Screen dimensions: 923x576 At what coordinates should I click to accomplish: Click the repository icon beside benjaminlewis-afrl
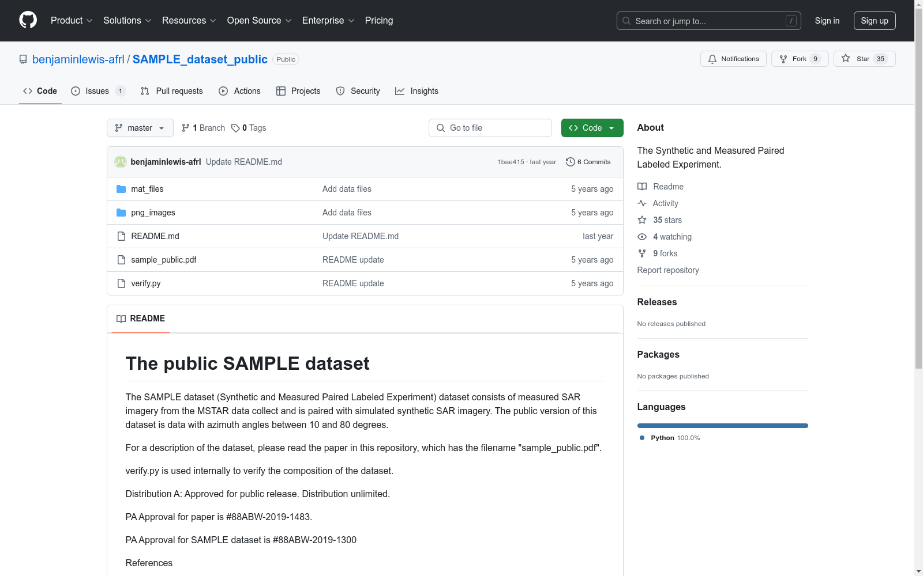pyautogui.click(x=23, y=59)
